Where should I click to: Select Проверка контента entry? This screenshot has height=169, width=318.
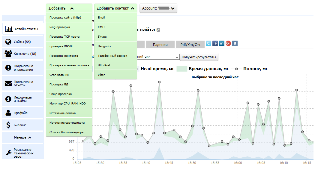69,56
